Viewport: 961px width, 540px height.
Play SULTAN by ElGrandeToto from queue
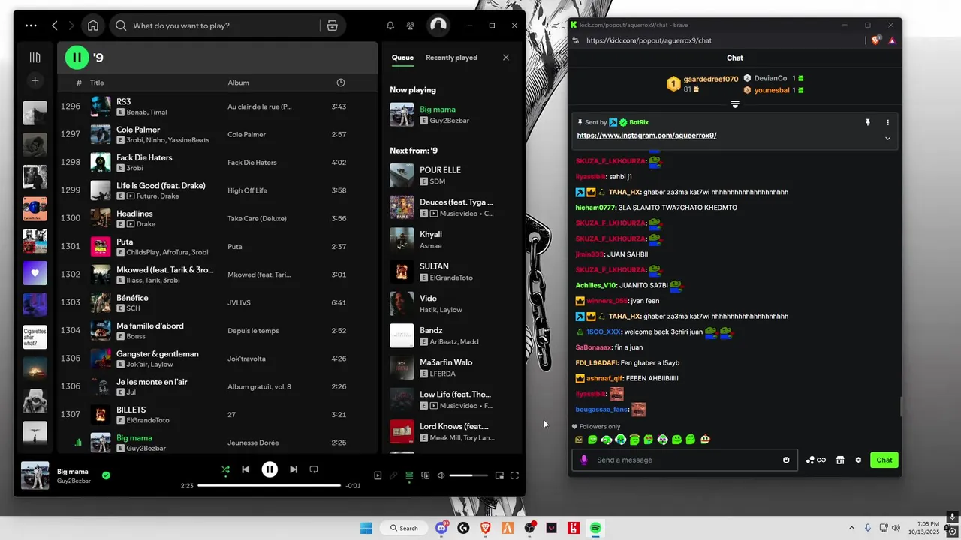point(450,271)
